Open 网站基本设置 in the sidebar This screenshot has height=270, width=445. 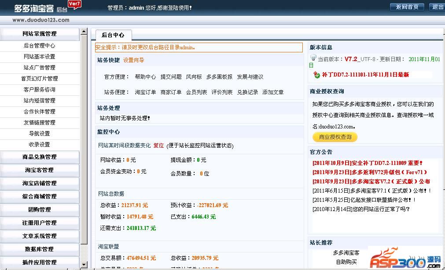[x=40, y=57]
